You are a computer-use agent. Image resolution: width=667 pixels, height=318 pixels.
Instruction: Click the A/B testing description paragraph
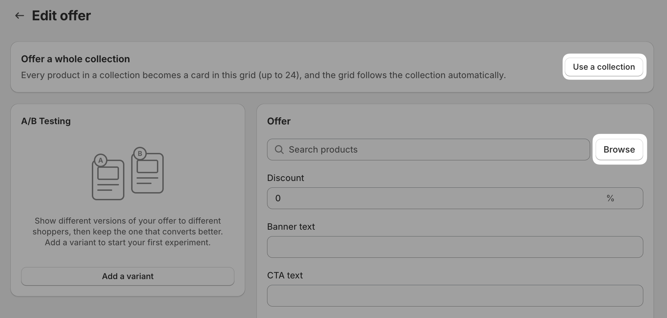(x=128, y=232)
